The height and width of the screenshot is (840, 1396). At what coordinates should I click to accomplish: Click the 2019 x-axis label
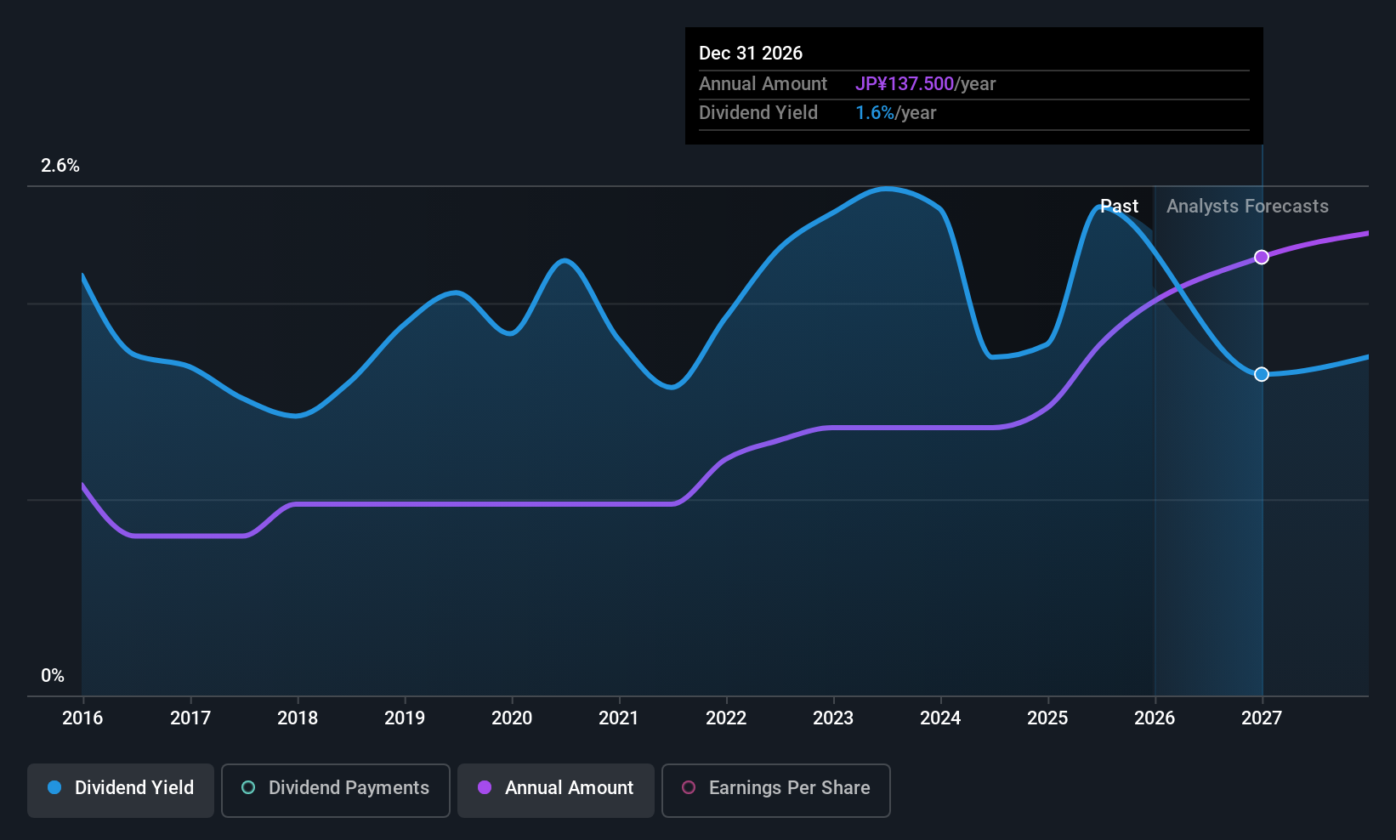(x=405, y=718)
